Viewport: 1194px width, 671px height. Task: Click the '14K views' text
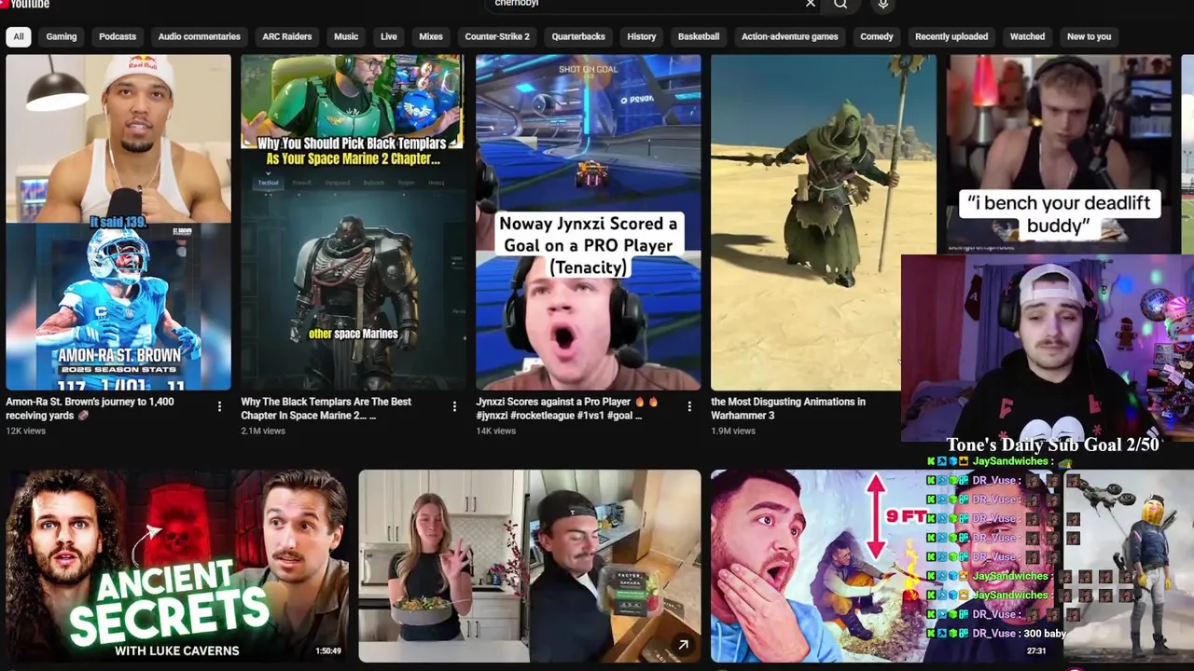pos(495,431)
